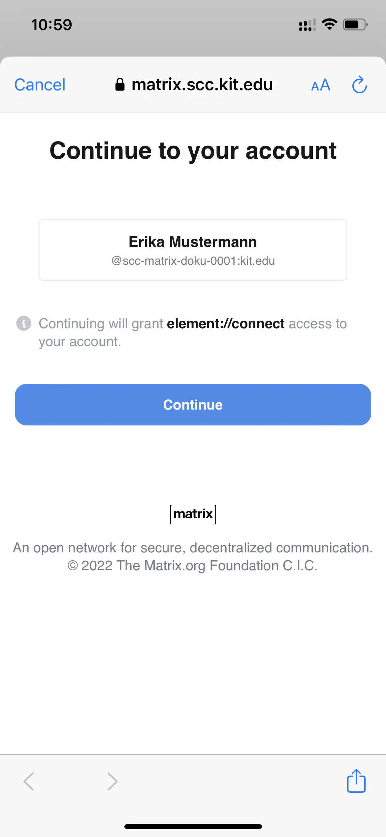386x837 pixels.
Task: Tap the Wi-Fi status icon
Action: tap(329, 24)
